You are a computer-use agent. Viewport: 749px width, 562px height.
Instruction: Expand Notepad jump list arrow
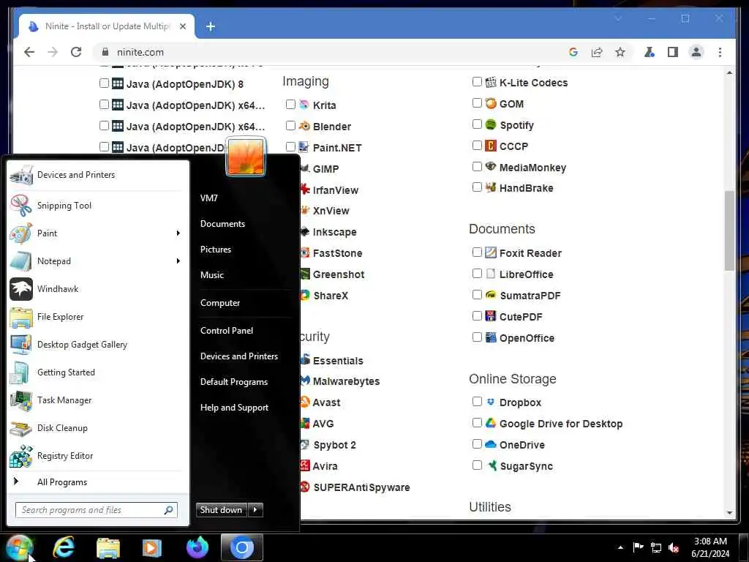pos(178,261)
